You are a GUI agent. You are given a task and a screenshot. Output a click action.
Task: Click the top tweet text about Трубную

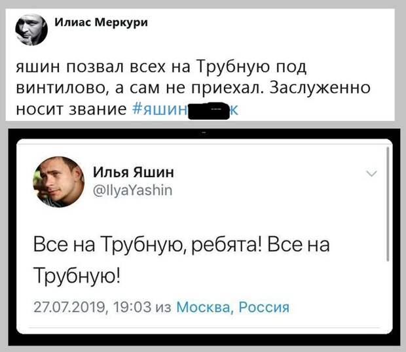coord(193,88)
